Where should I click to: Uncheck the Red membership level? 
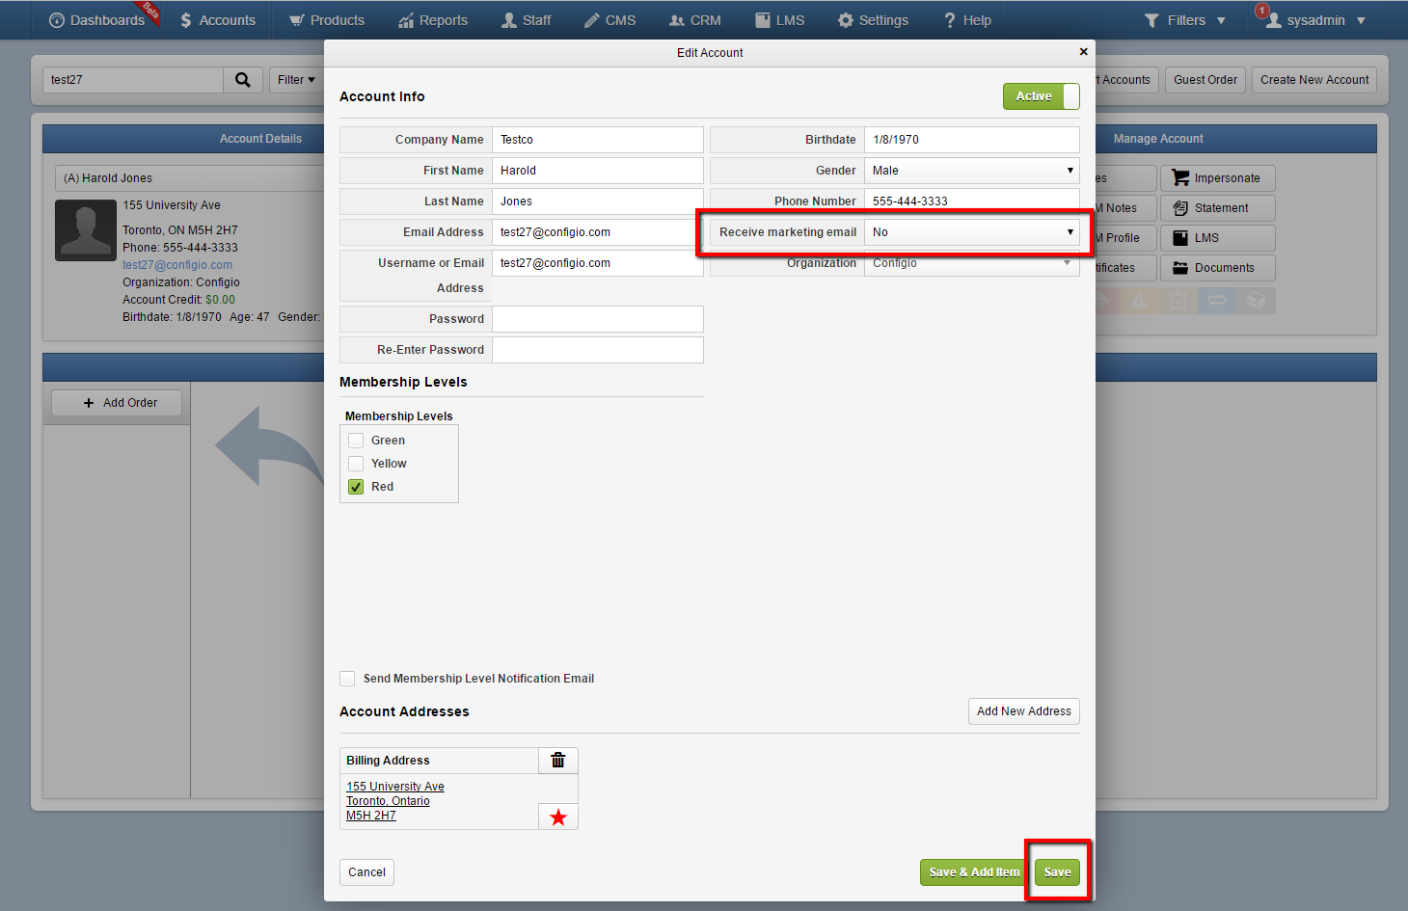click(x=356, y=487)
